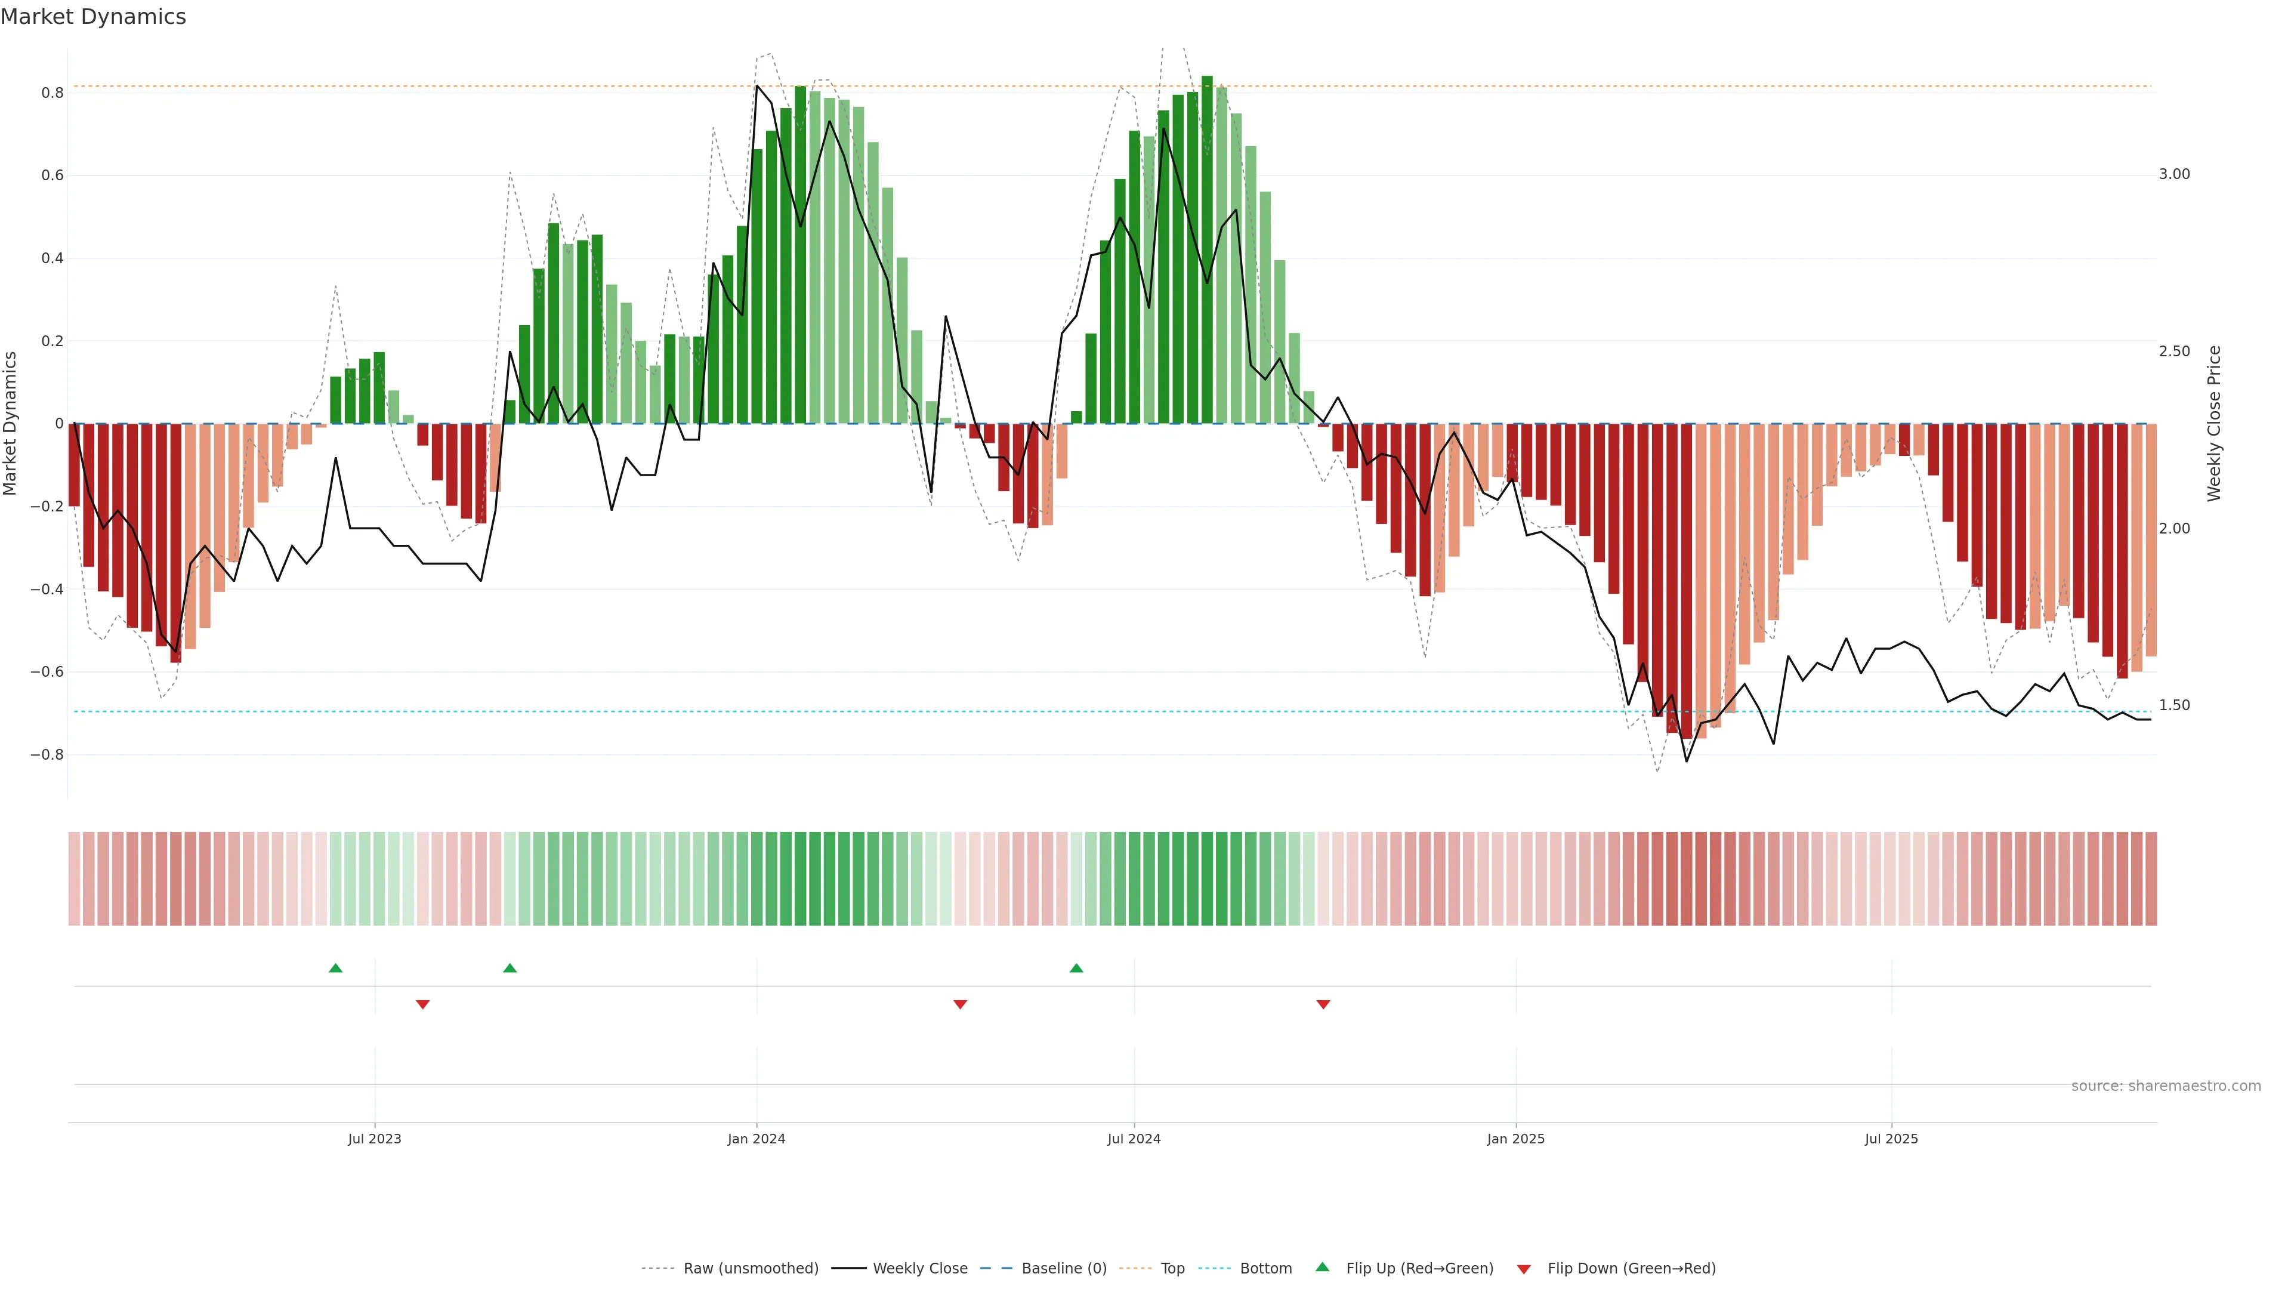The image size is (2291, 1289).
Task: Toggle the Baseline (0) legend entry
Action: (x=1064, y=1269)
